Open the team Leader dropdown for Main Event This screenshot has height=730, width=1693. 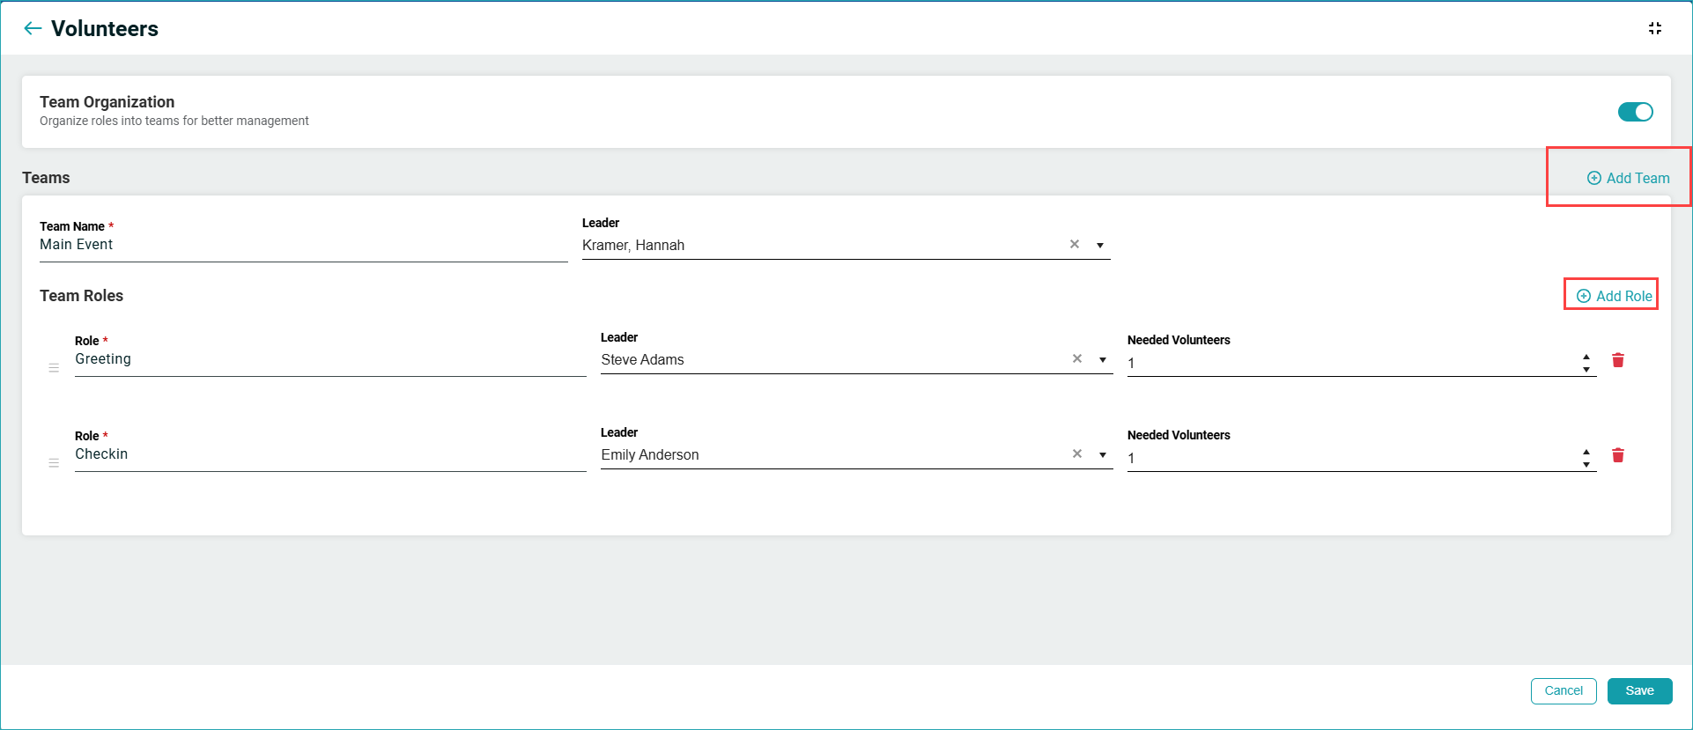click(x=1100, y=246)
